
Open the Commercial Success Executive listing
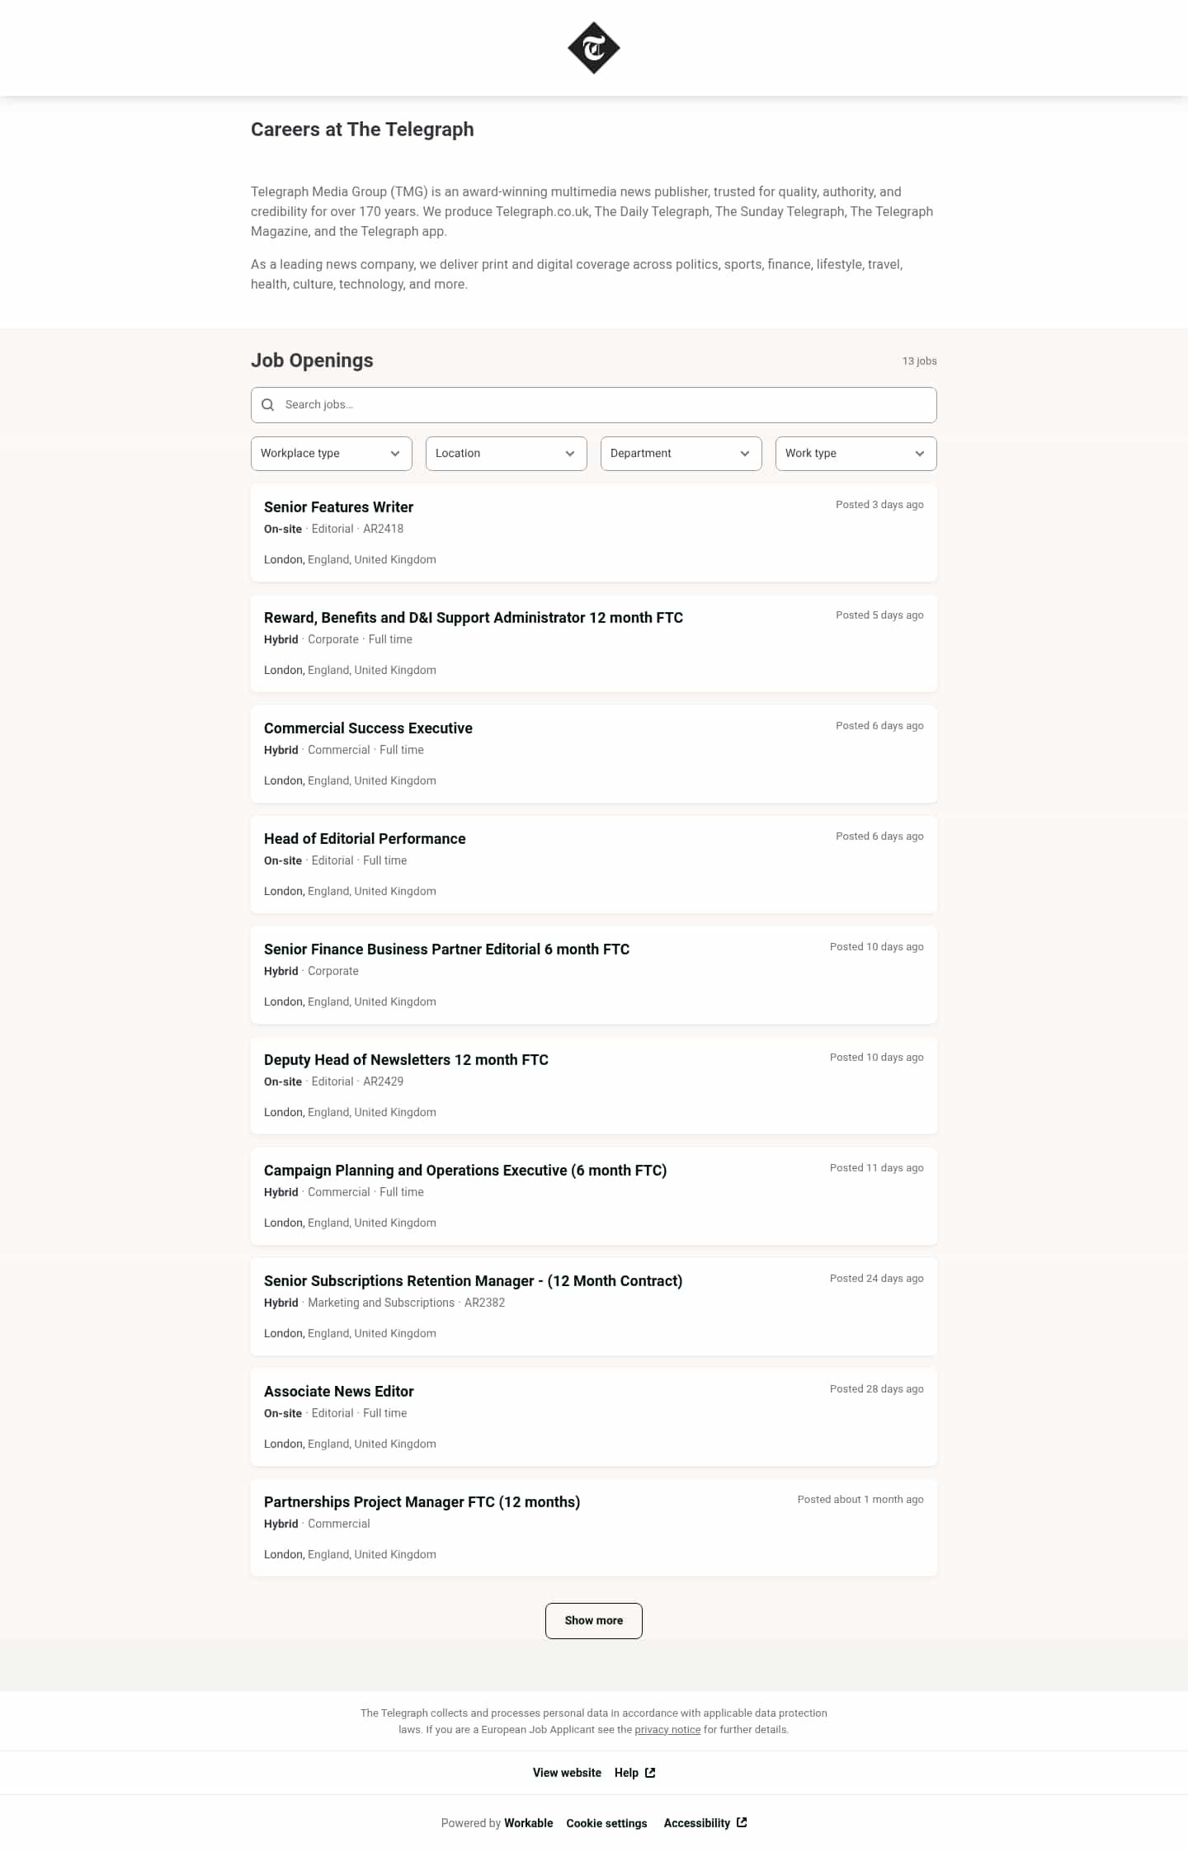pos(594,754)
